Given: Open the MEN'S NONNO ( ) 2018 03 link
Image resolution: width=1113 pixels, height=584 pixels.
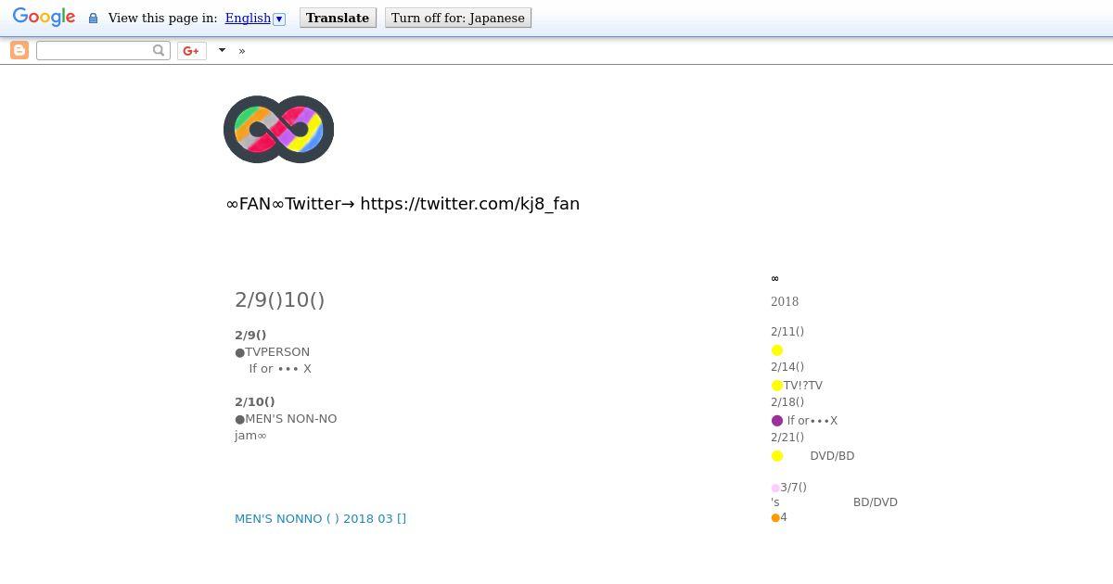Looking at the screenshot, I should click(320, 519).
